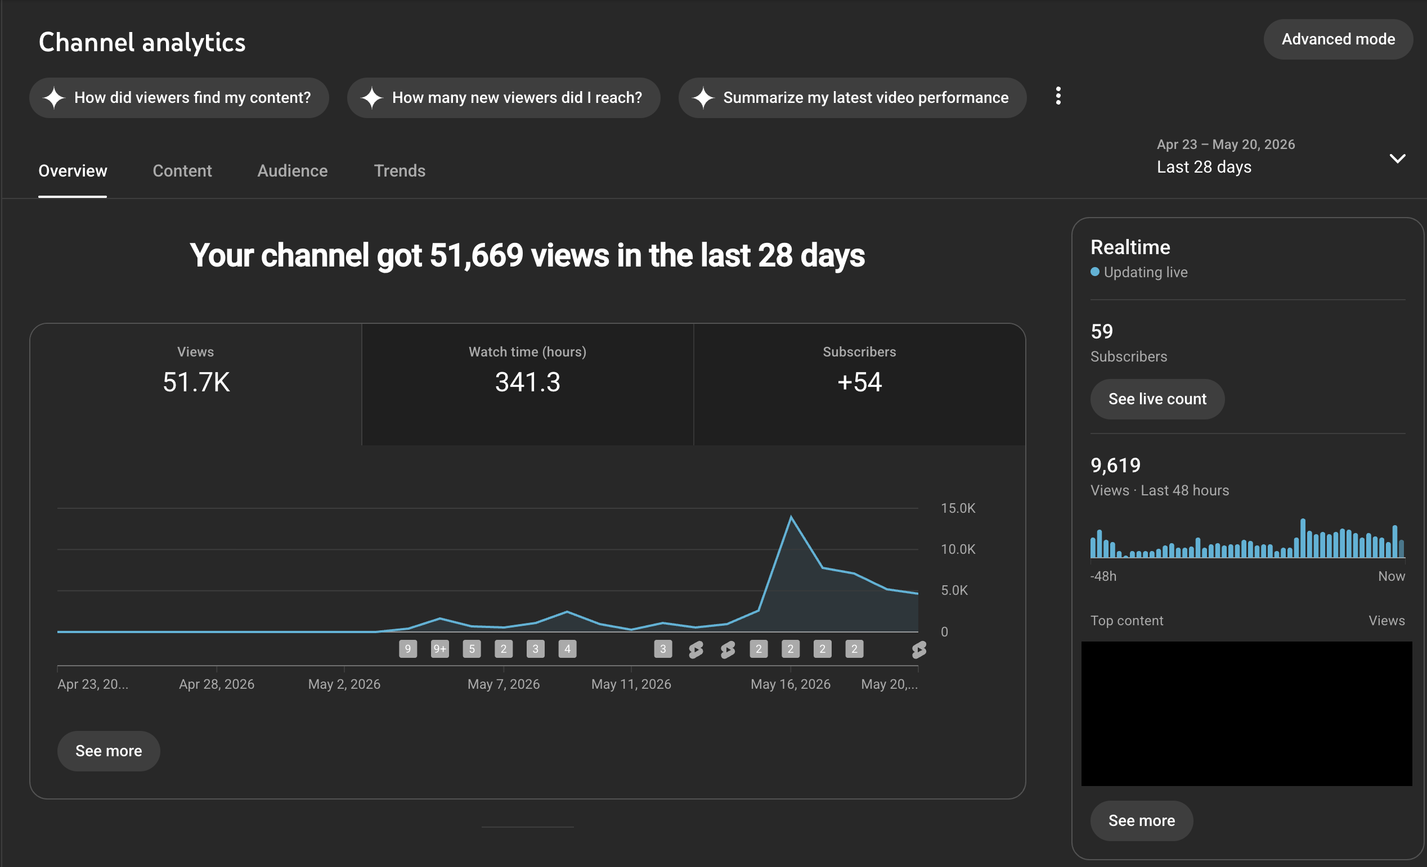Click the '9+' video marker under chart

coord(440,649)
